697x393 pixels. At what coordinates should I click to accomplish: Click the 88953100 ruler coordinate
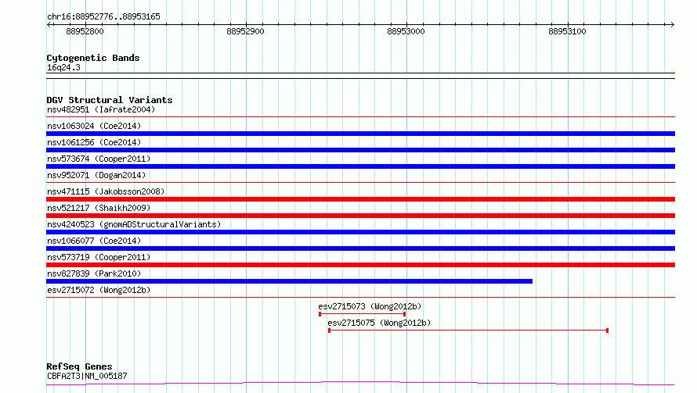click(x=567, y=31)
